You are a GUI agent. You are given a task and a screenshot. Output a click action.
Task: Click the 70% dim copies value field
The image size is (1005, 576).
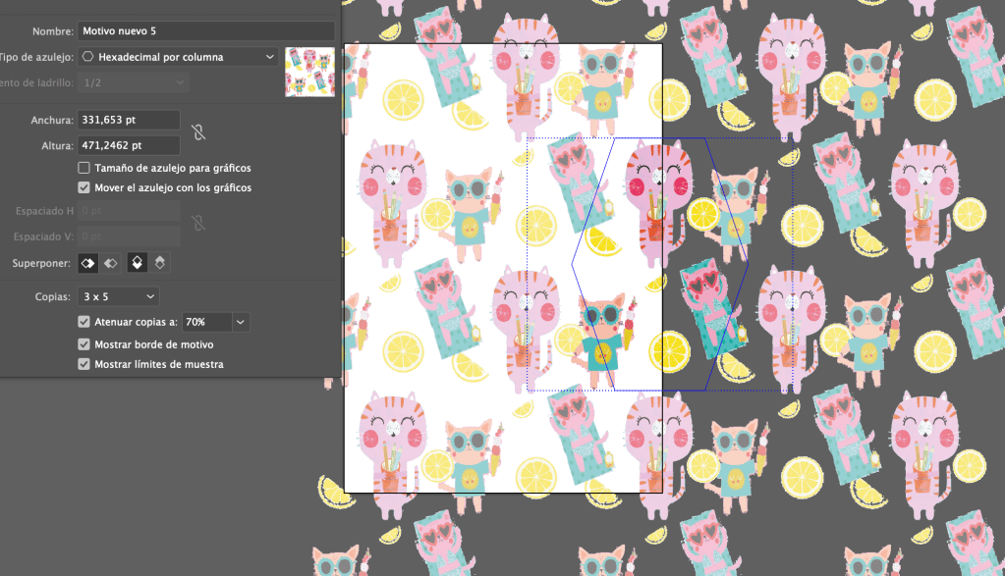click(205, 322)
